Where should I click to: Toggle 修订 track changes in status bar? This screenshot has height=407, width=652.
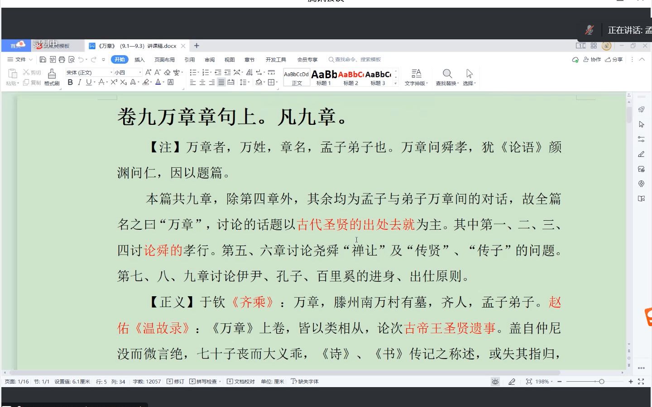[x=176, y=382]
